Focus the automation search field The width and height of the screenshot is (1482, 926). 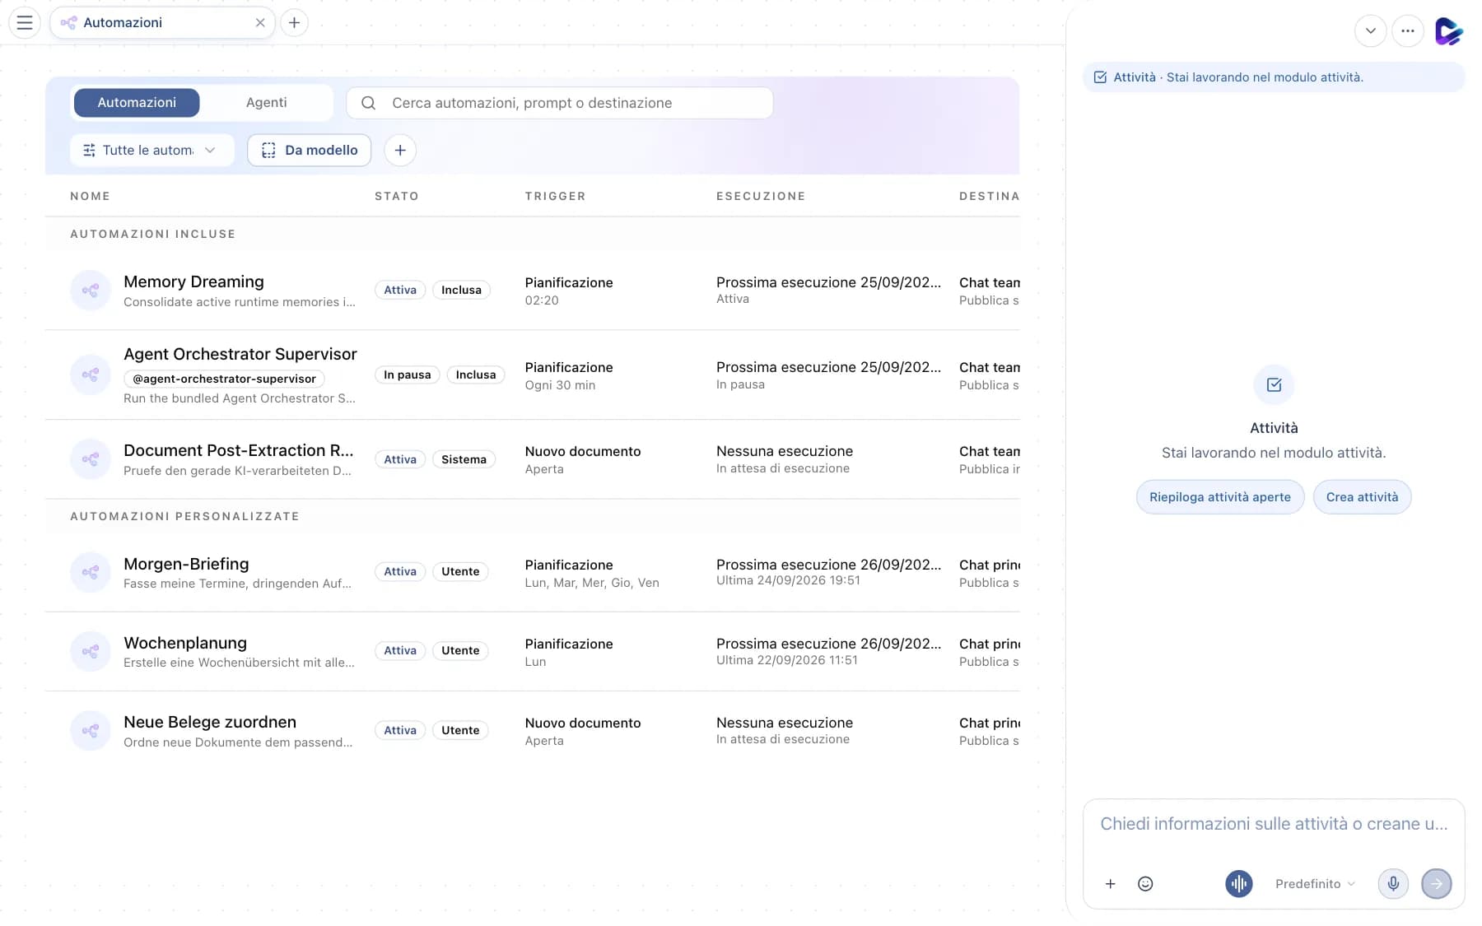(559, 103)
